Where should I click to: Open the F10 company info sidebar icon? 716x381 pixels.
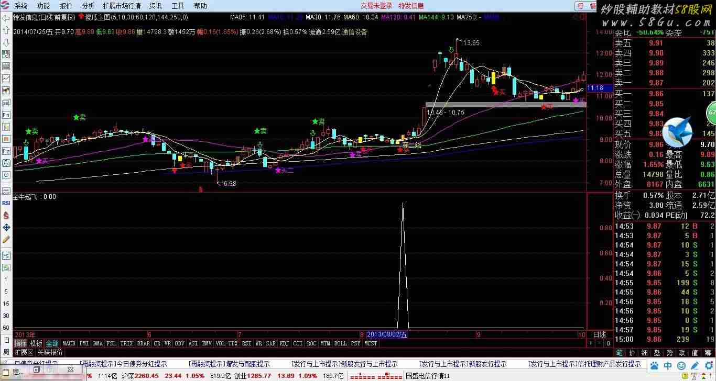click(6, 115)
